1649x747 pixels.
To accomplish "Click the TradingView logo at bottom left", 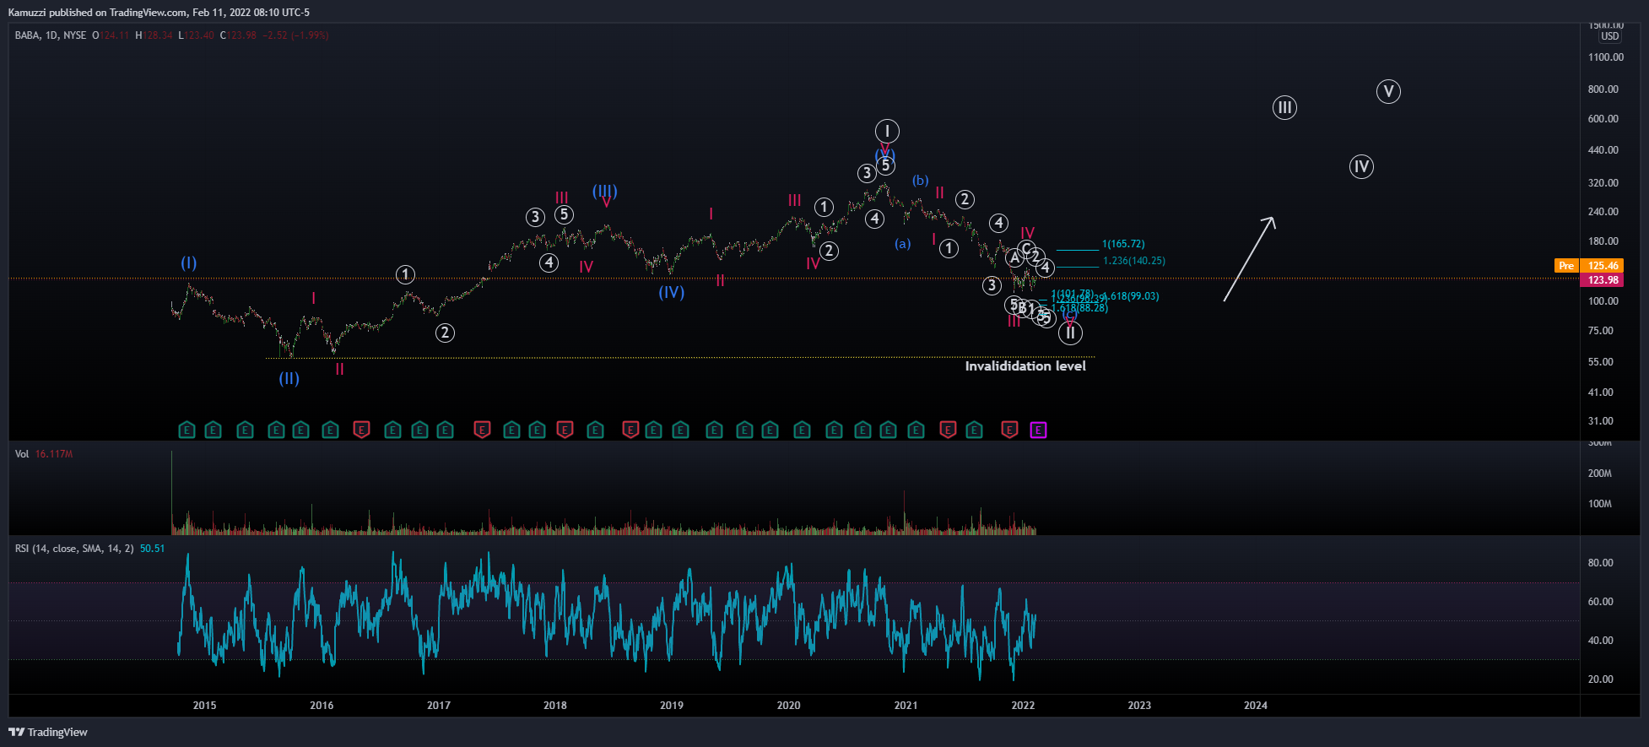I will [48, 732].
